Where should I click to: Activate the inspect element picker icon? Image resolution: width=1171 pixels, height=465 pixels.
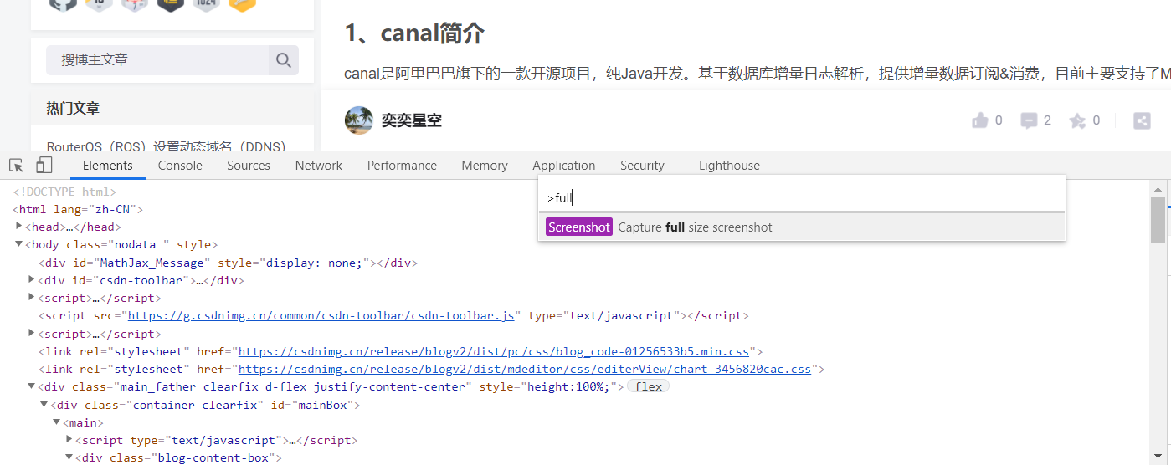(17, 166)
